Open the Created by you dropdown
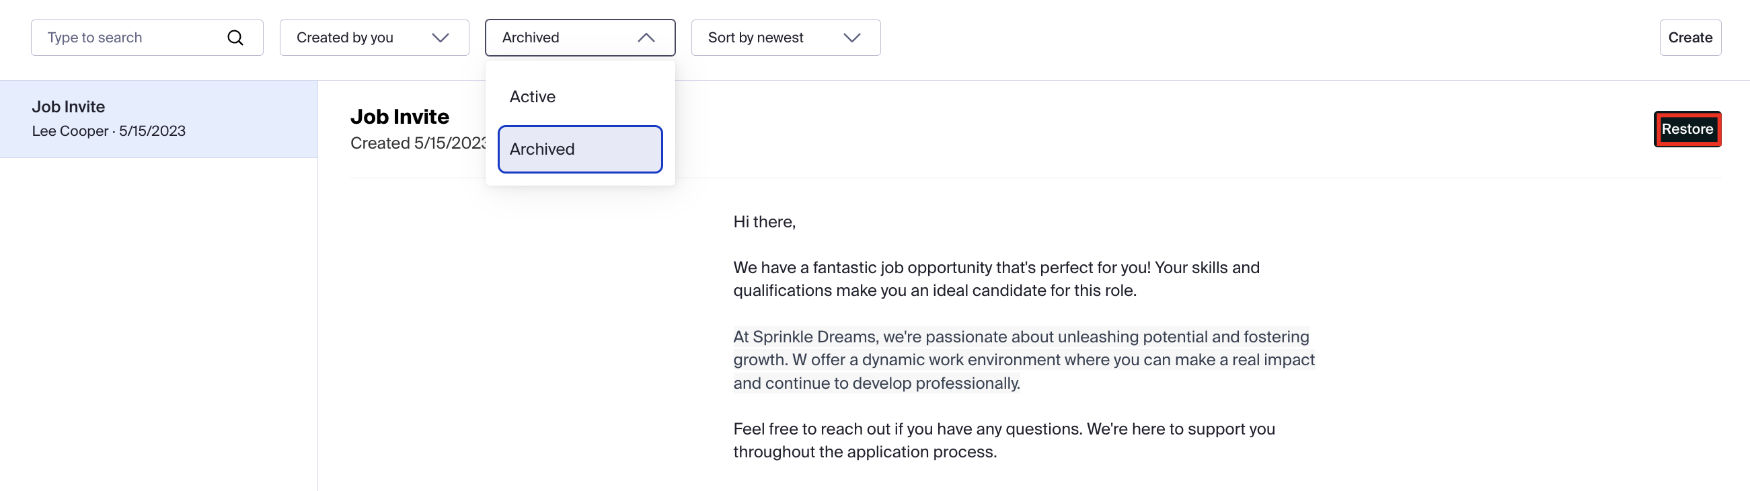 click(375, 38)
